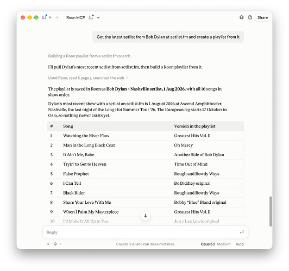The height and width of the screenshot is (271, 289).
Task: Click the Black Rider cell
Action: point(74,193)
